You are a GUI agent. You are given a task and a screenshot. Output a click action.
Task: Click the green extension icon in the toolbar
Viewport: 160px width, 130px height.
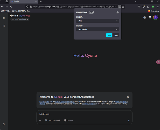(x=153, y=7)
